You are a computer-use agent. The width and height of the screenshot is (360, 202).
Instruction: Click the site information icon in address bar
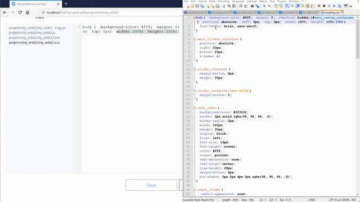(43, 12)
